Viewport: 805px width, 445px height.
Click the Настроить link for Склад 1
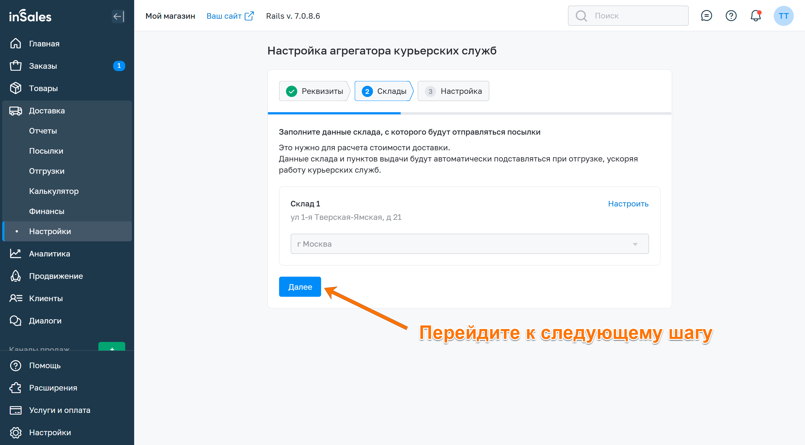coord(628,204)
